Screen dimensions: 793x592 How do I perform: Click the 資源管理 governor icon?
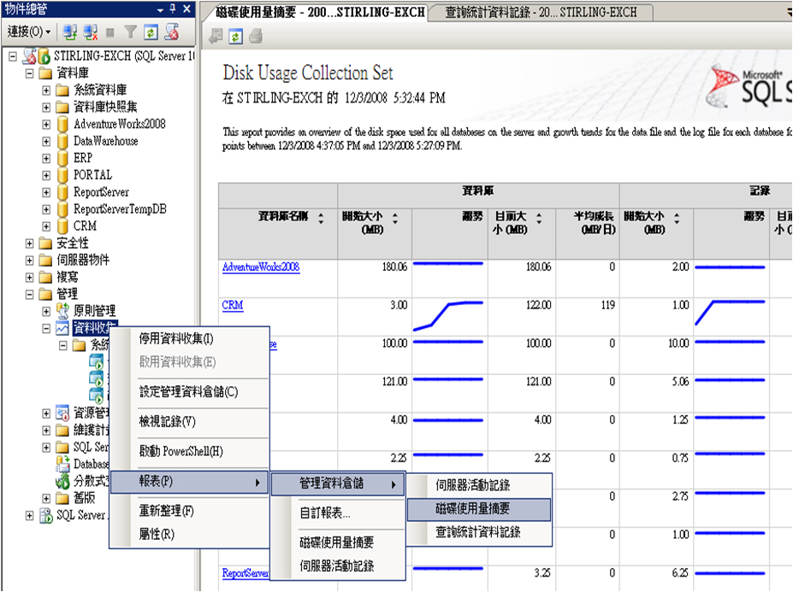62,413
